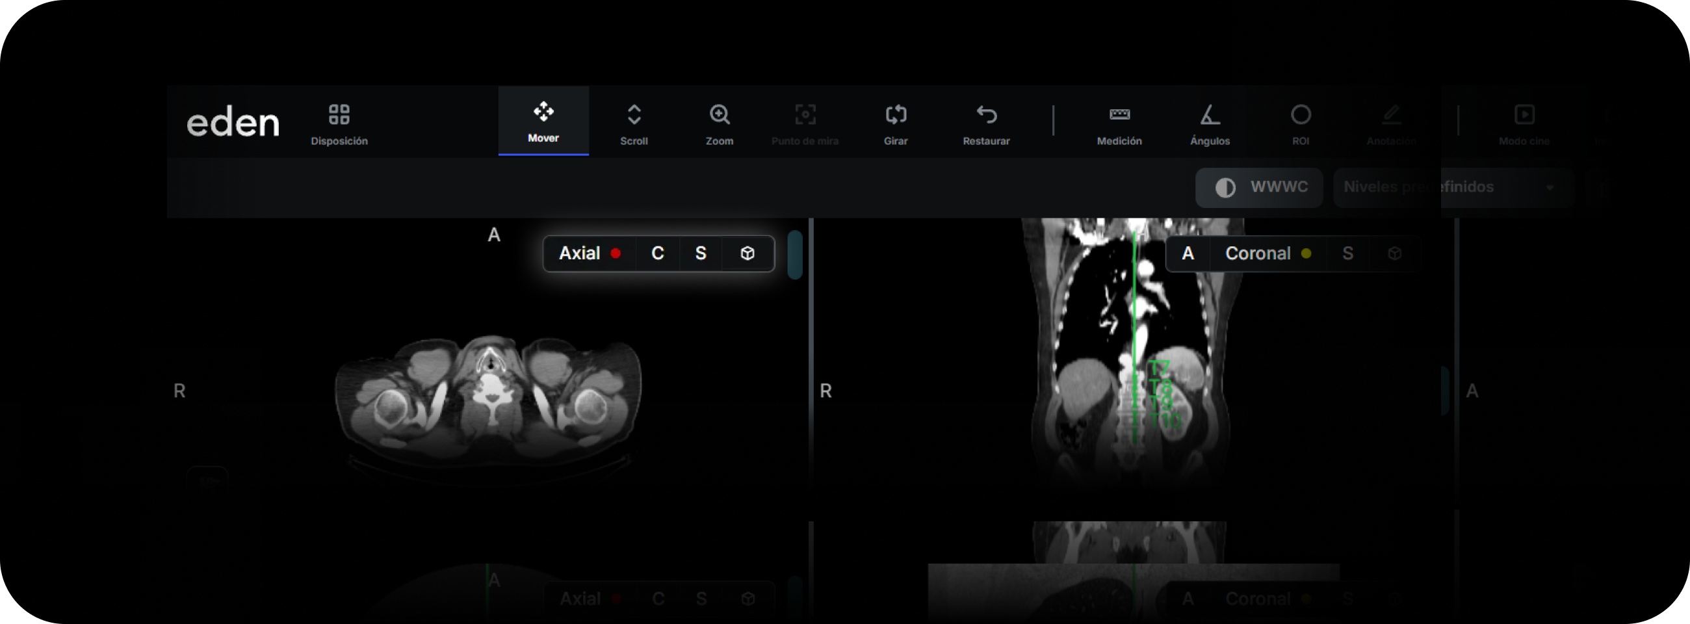Open the Disposición layout tool
The width and height of the screenshot is (1690, 624).
coord(339,124)
